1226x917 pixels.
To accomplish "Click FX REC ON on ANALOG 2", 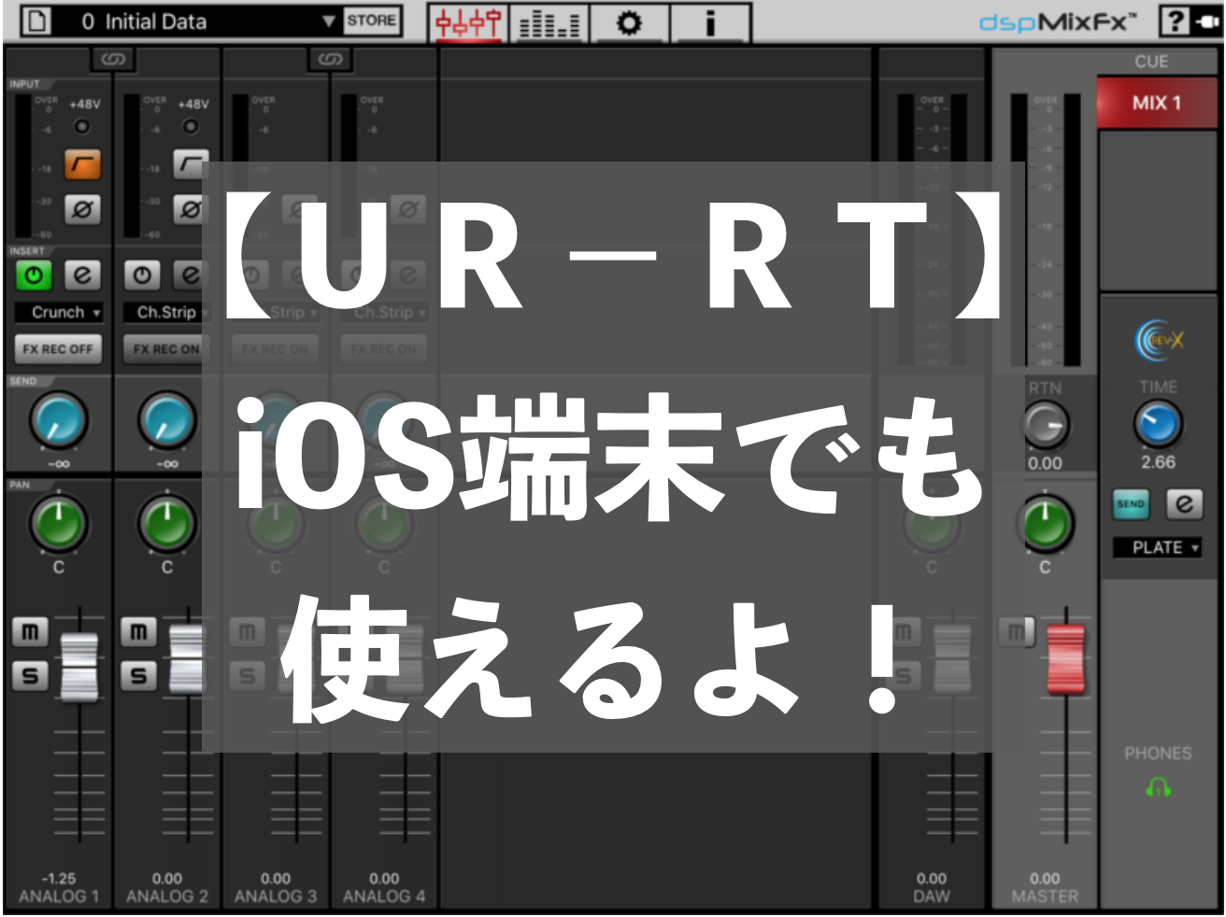I will (164, 349).
